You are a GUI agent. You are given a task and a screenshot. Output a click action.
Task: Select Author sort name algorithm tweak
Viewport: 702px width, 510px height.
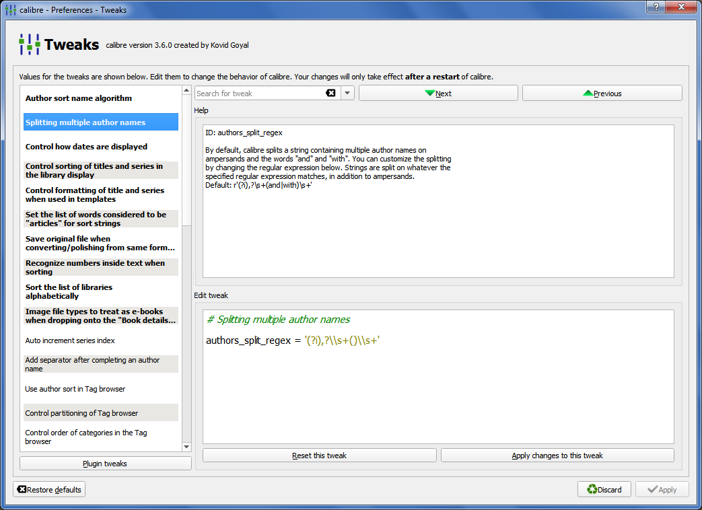point(101,98)
